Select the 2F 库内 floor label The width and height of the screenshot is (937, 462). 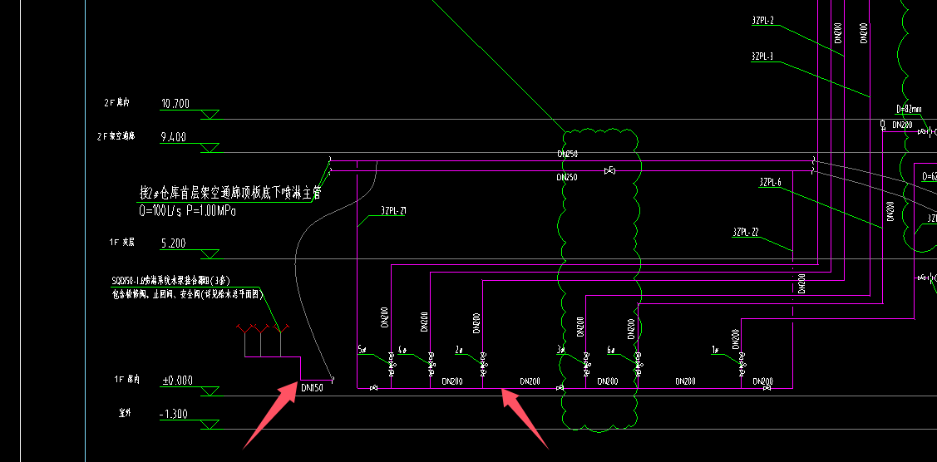[x=116, y=103]
